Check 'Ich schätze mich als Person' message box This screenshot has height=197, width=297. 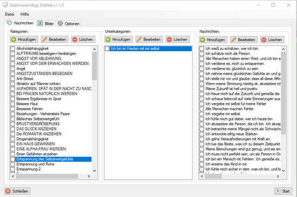202,54
